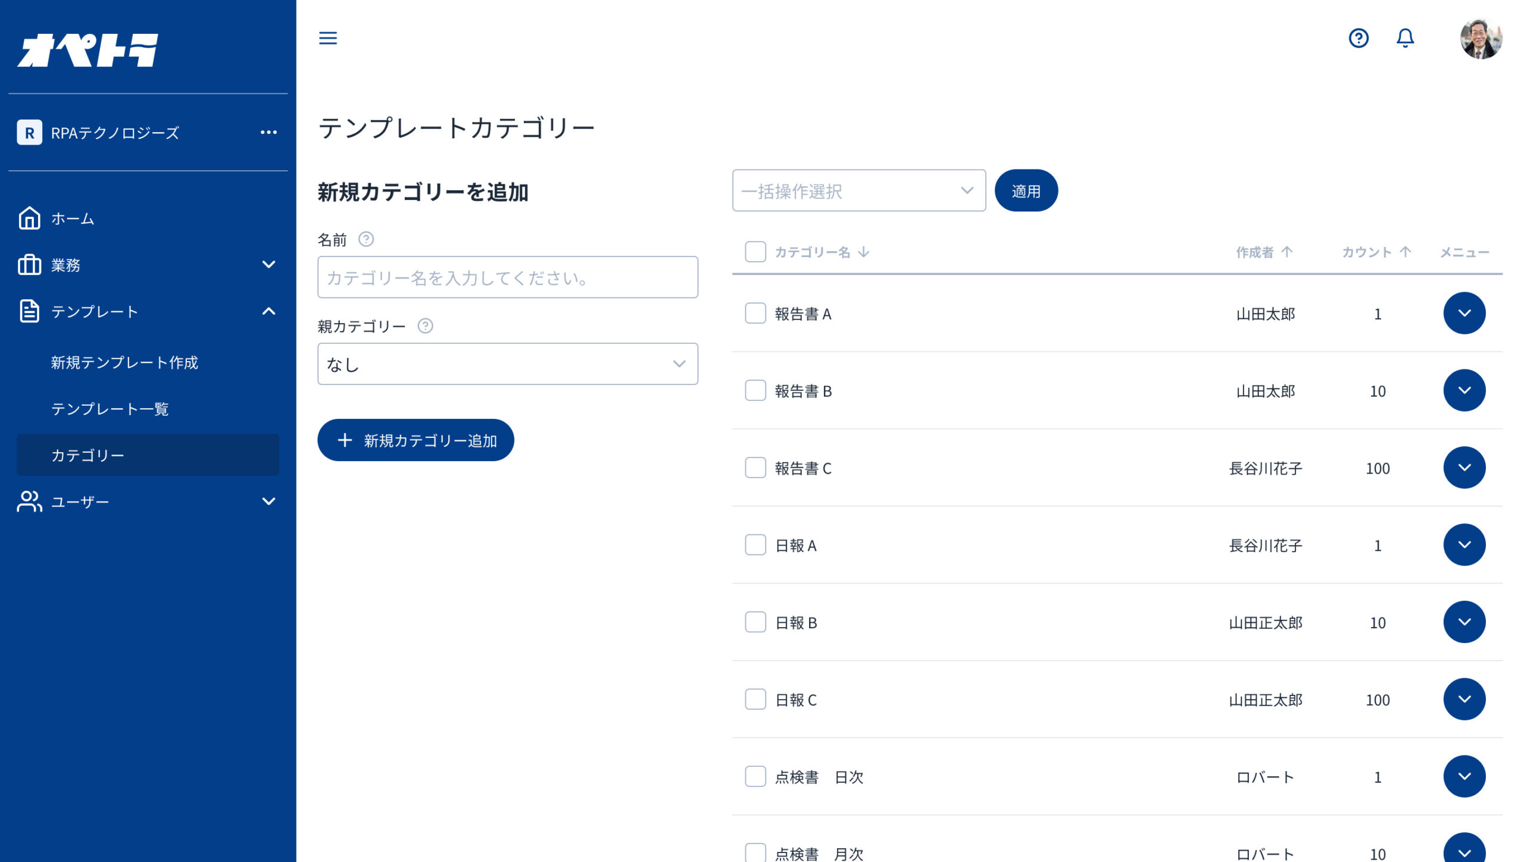Open 親カテゴリー dropdown showing なし
The height and width of the screenshot is (862, 1524).
[x=507, y=364]
